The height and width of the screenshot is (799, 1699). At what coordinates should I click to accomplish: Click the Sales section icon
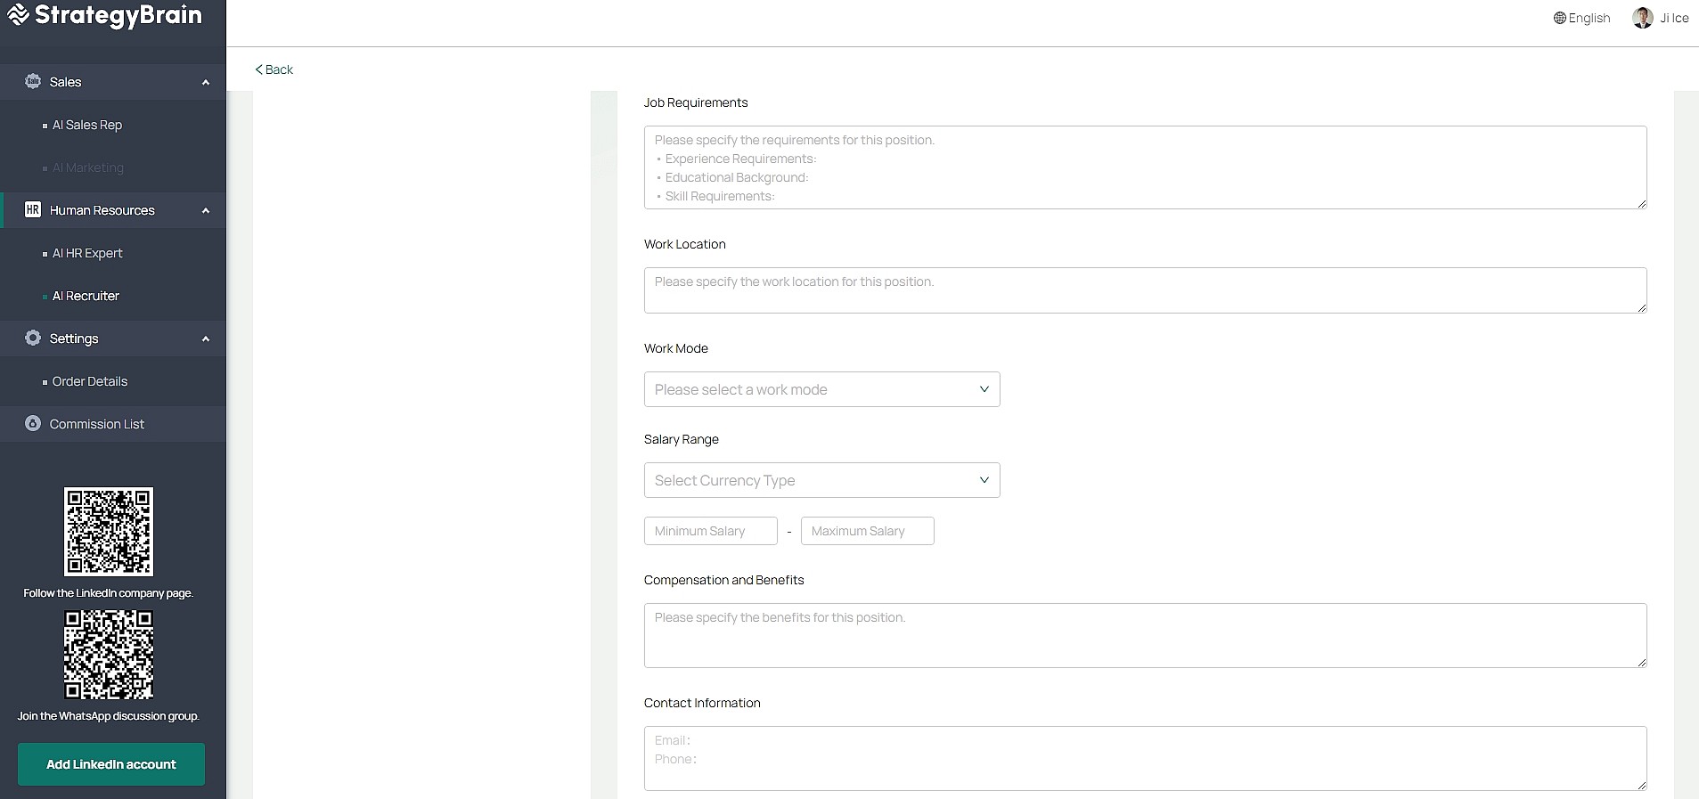pyautogui.click(x=33, y=81)
